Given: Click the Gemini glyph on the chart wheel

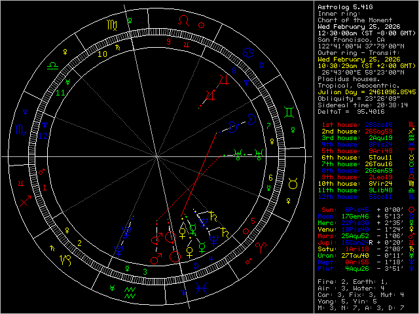Looking at the screenshot, I should [289, 113].
